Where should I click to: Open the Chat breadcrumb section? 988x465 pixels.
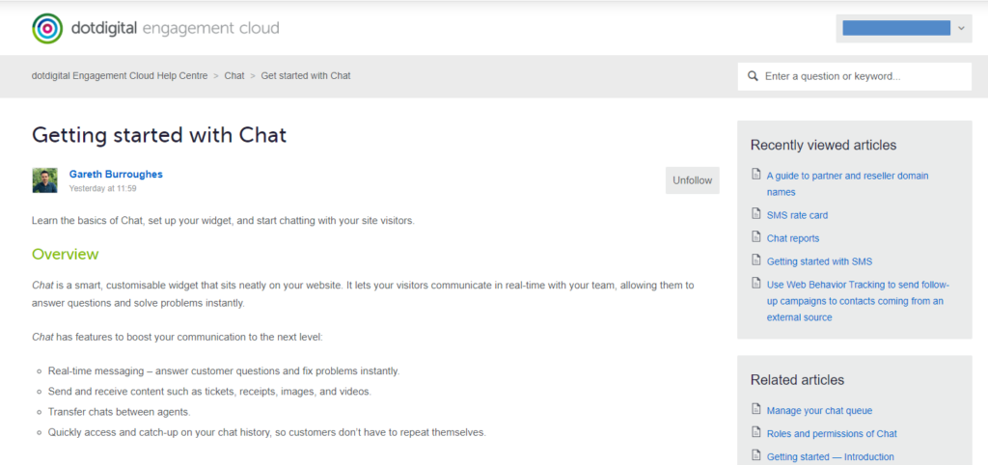click(233, 75)
